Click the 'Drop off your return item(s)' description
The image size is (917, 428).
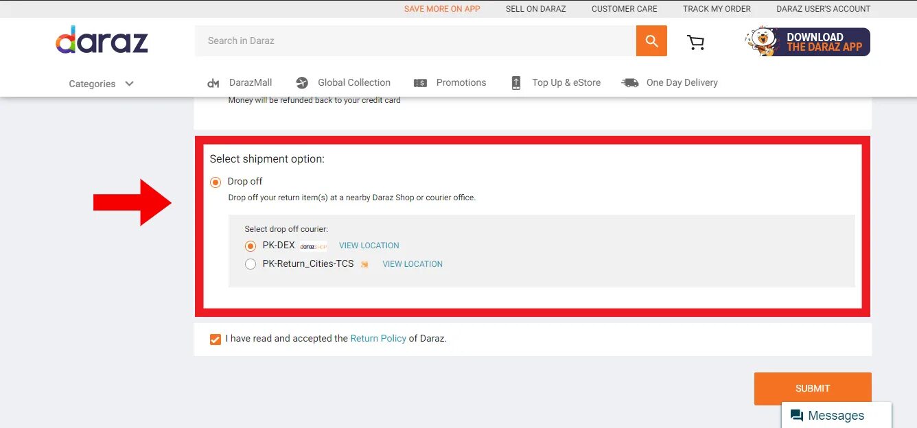coord(351,198)
